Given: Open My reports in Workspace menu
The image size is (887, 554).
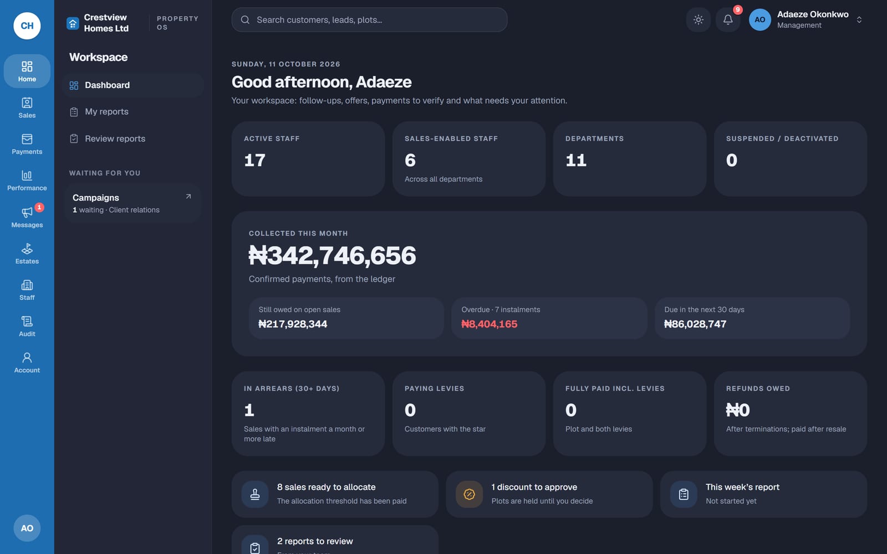Looking at the screenshot, I should 133,112.
